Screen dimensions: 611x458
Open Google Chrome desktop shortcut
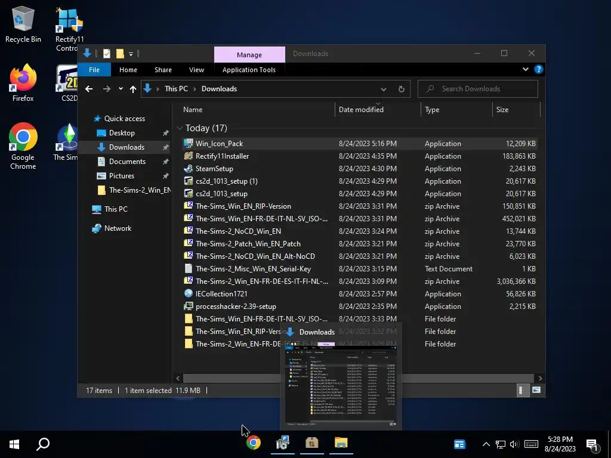[x=23, y=147]
